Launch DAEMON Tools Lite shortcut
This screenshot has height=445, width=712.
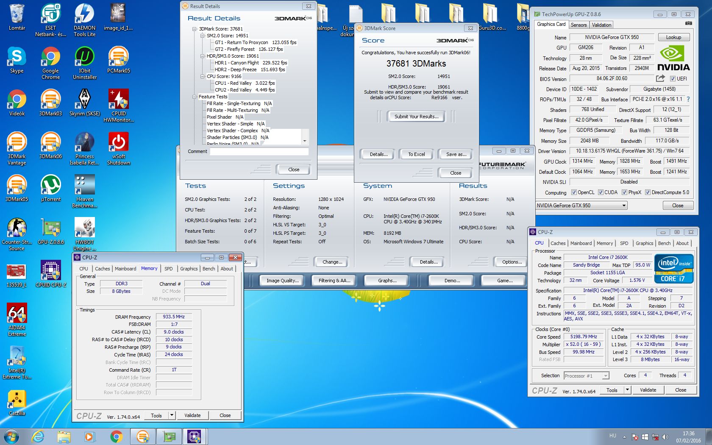(x=84, y=20)
